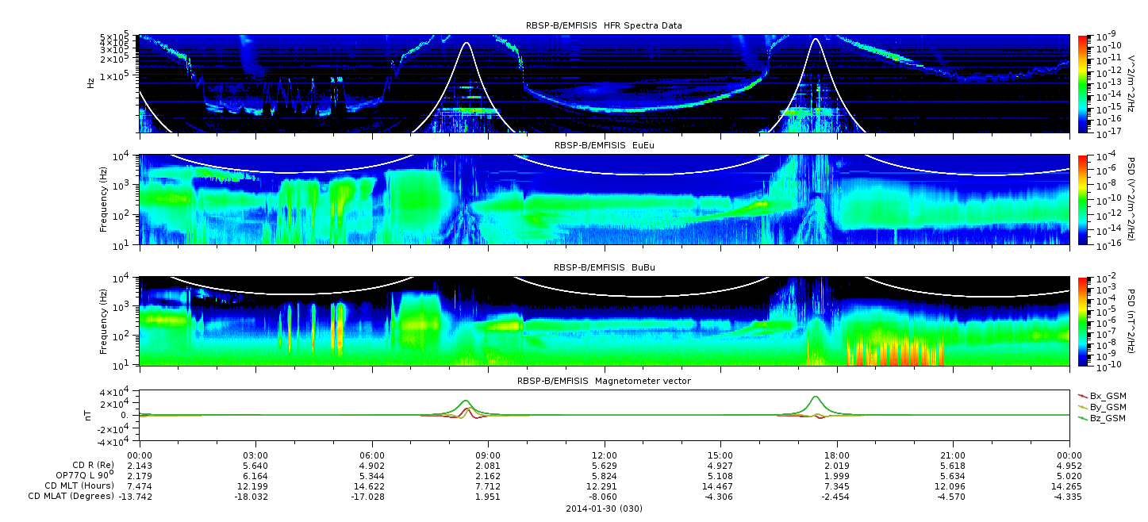Click the Magnetometer vector panel title

(604, 381)
